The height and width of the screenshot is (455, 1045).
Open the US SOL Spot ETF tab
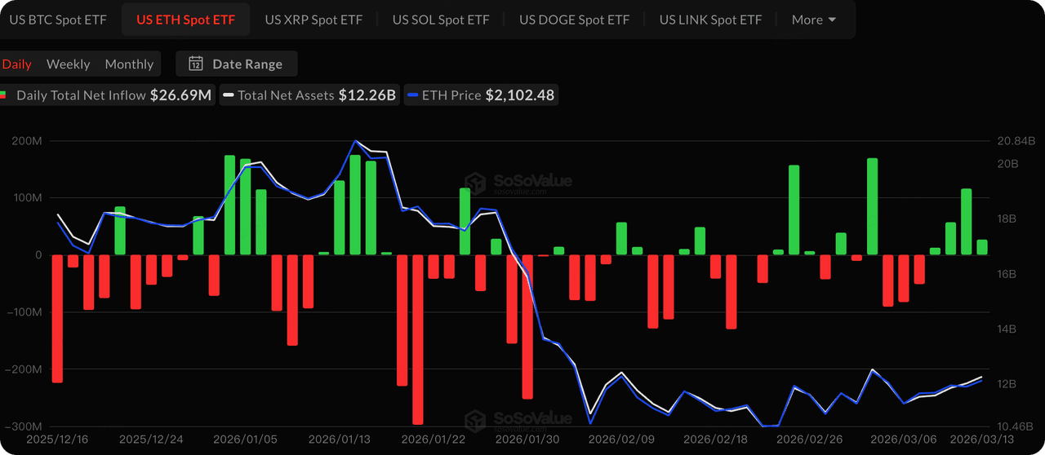coord(439,20)
